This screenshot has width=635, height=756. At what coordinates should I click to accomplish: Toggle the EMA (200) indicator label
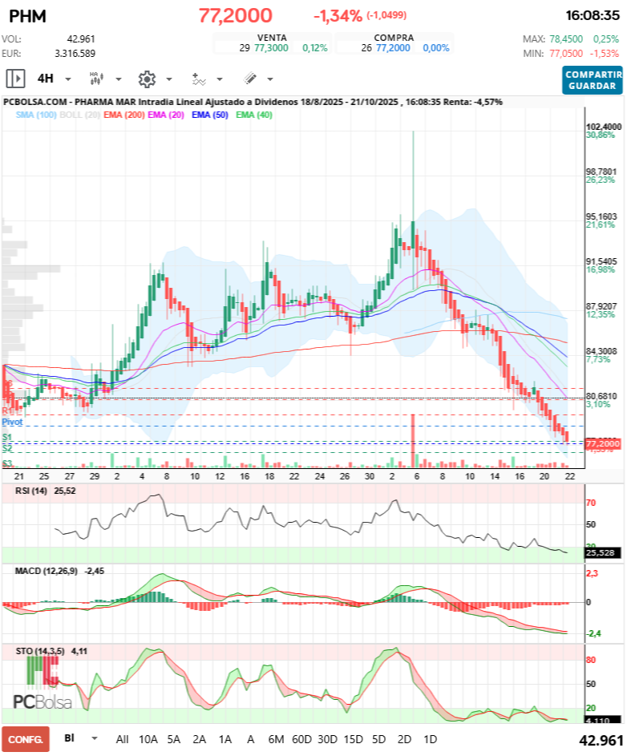click(124, 115)
